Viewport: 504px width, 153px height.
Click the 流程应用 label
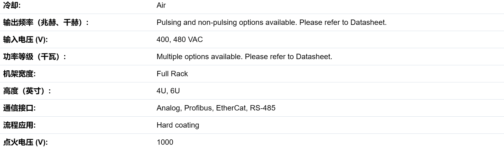pos(19,125)
